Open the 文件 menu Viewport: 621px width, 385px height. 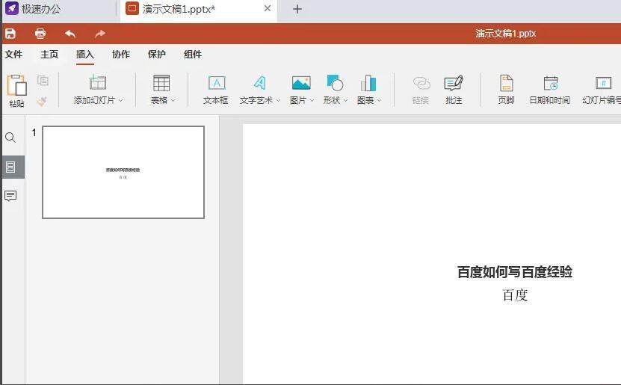(x=13, y=55)
